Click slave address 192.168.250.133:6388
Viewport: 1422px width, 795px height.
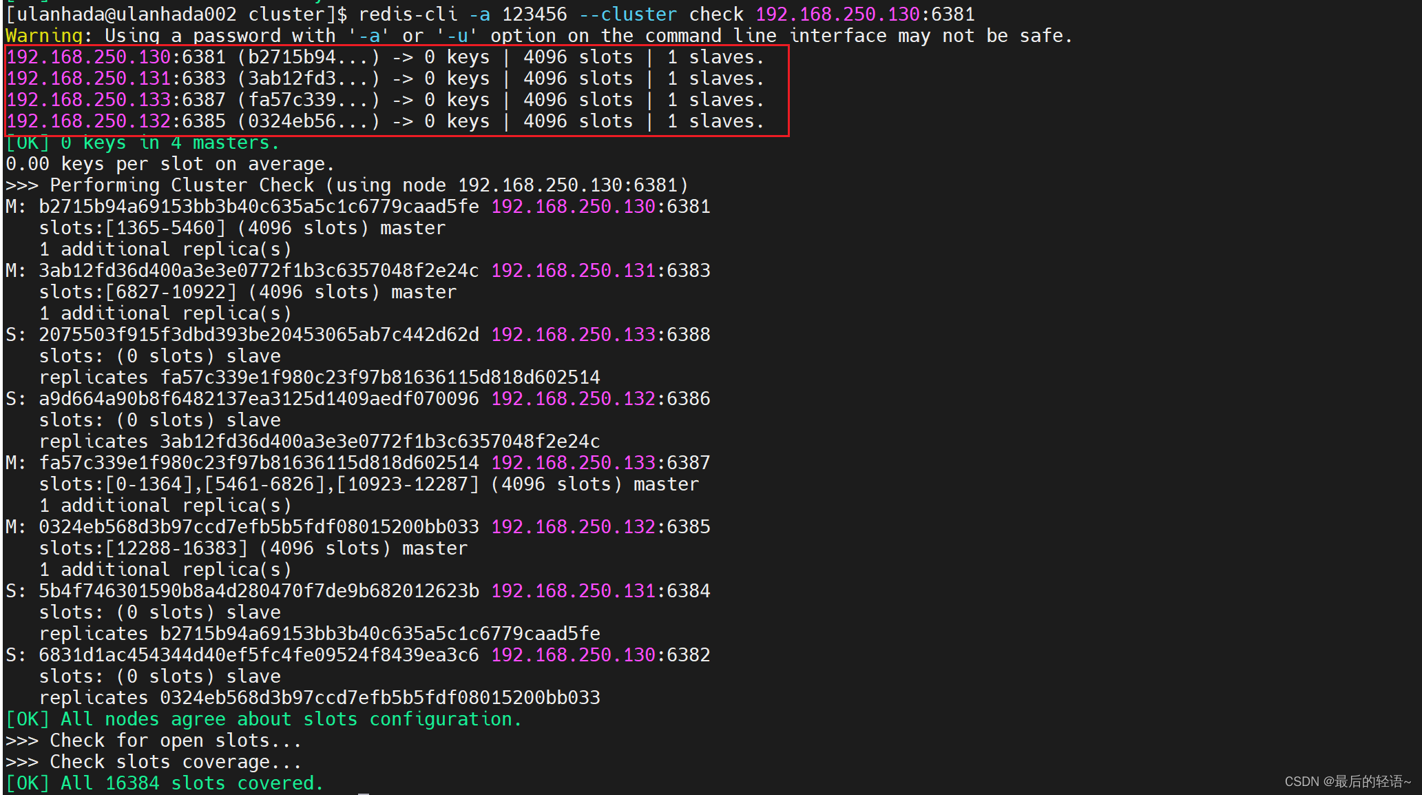tap(600, 335)
